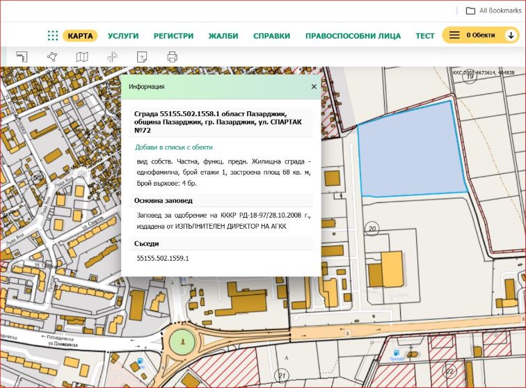Open the РЕГИСТРИ menu

(x=173, y=35)
